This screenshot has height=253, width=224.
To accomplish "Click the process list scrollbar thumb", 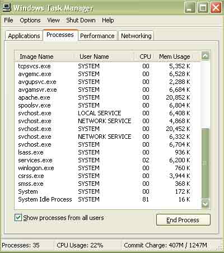I will (x=206, y=163).
